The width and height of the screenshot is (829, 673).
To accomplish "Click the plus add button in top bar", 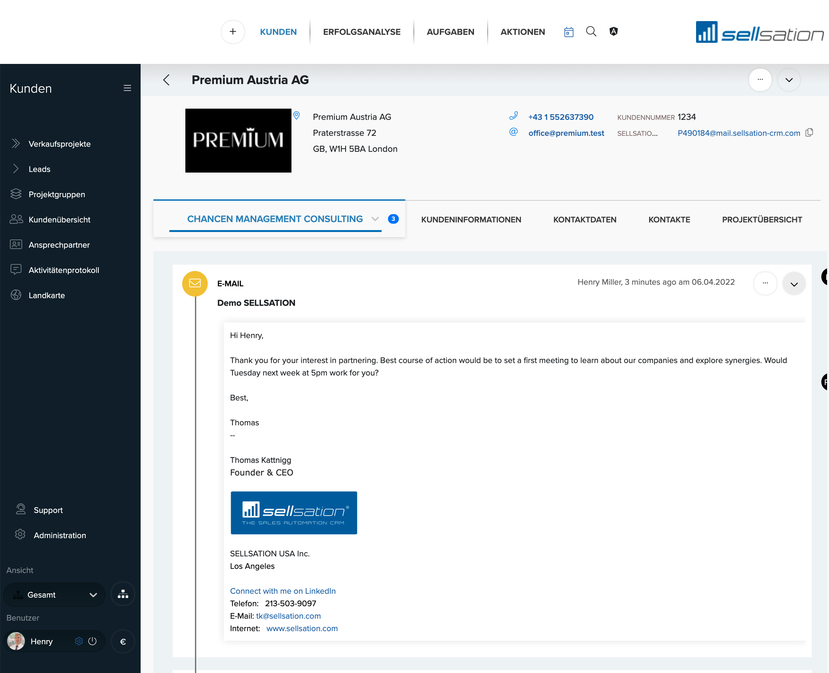I will [x=233, y=31].
